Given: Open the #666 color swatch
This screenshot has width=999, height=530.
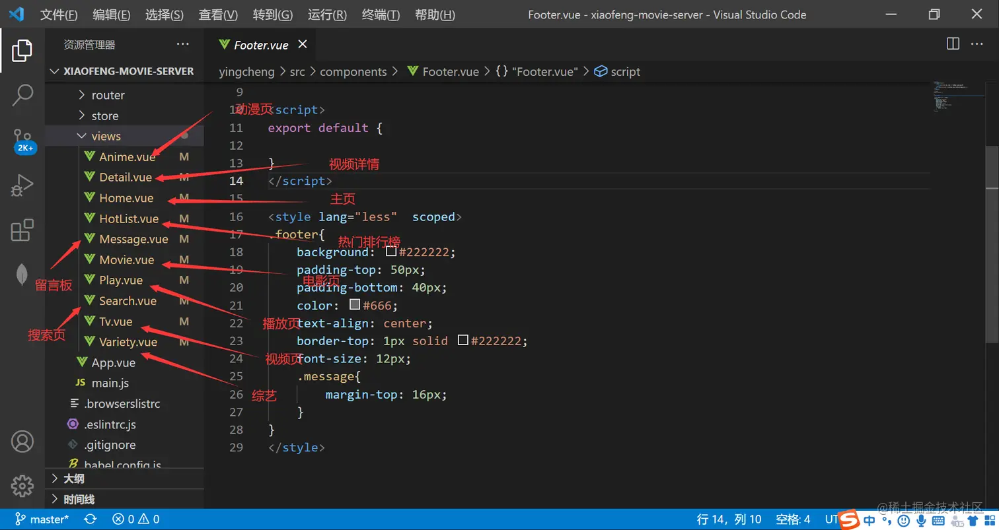Looking at the screenshot, I should 355,305.
